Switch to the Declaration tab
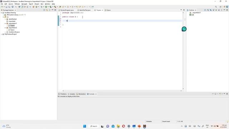Image resolution: width=229 pixels, height=129 pixels. click(x=82, y=94)
